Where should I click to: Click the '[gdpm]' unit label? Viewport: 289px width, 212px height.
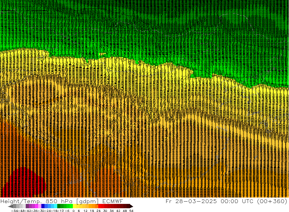[88, 202]
